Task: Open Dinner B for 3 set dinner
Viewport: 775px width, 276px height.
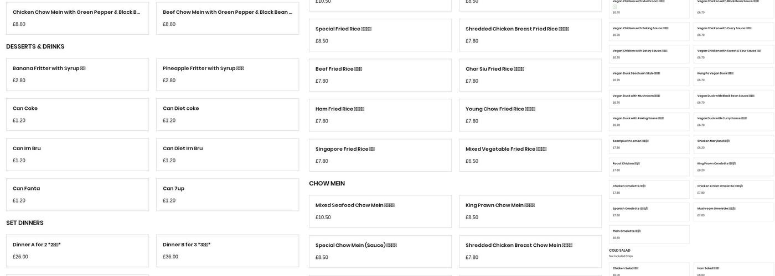Action: tap(228, 251)
